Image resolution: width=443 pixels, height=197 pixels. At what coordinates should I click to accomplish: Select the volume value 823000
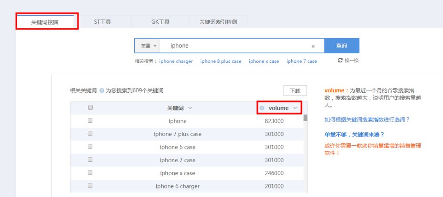click(274, 121)
